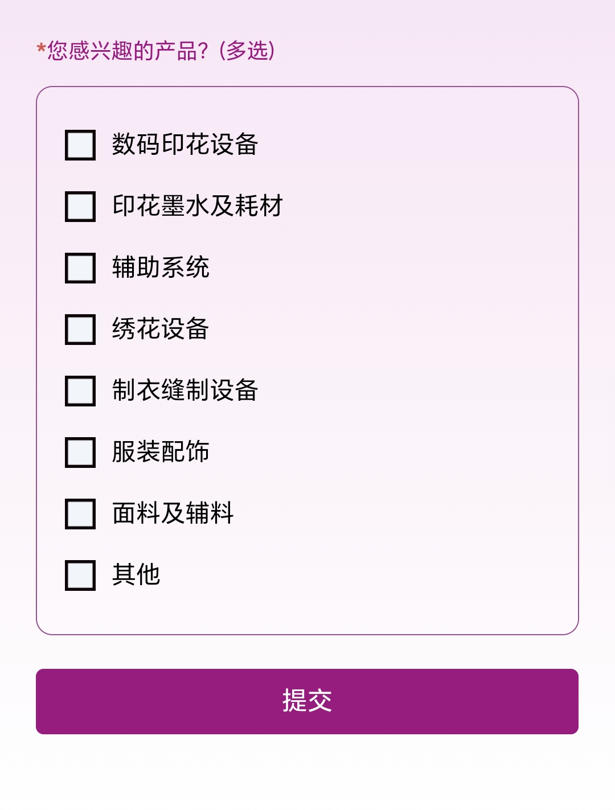This screenshot has height=810, width=615.
Task: Click the 提交 submit button
Action: click(x=307, y=701)
